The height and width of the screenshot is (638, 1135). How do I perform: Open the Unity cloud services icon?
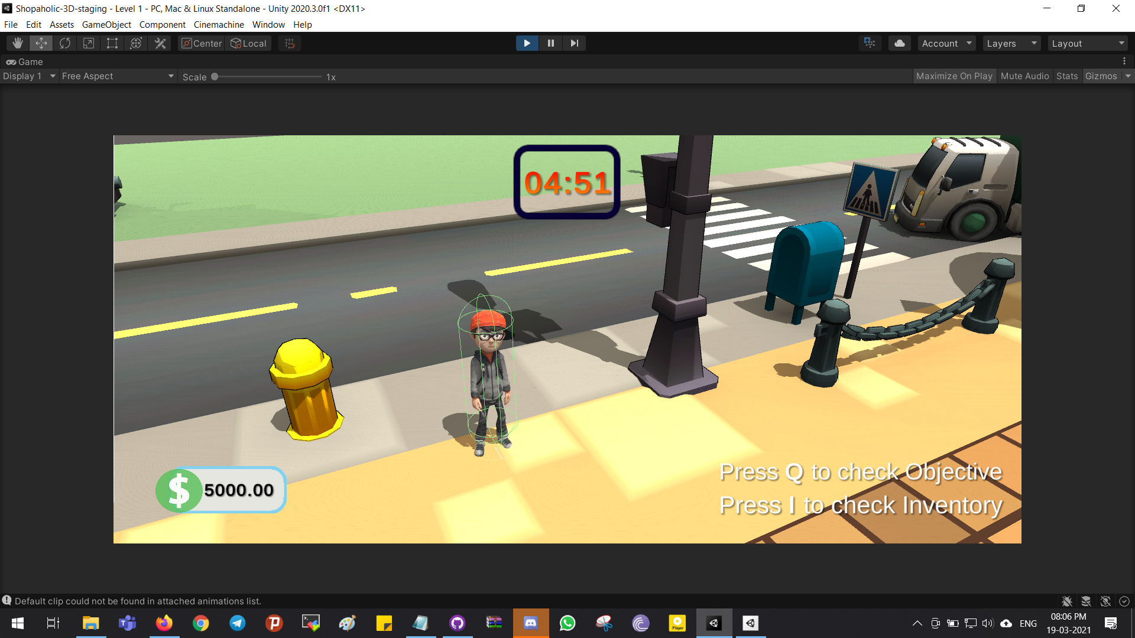(899, 43)
